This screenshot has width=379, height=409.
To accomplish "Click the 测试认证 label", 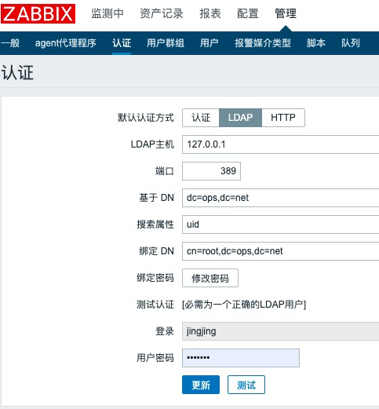I will (155, 305).
